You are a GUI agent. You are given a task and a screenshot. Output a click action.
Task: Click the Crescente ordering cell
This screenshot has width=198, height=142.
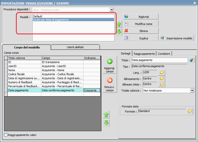coord(92,90)
